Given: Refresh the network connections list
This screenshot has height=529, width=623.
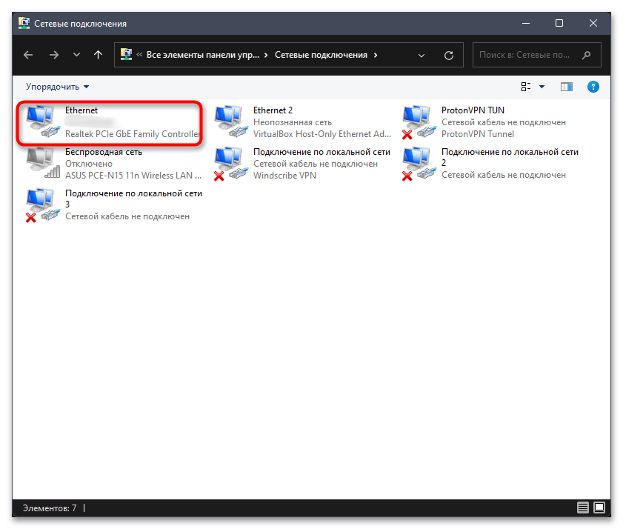Looking at the screenshot, I should pos(449,56).
